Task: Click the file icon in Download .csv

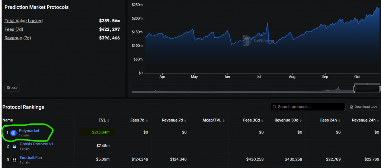Action: pos(351,107)
